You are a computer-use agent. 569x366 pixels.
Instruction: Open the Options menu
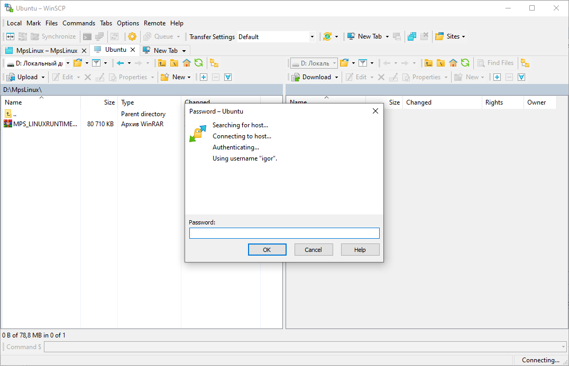[x=128, y=23]
